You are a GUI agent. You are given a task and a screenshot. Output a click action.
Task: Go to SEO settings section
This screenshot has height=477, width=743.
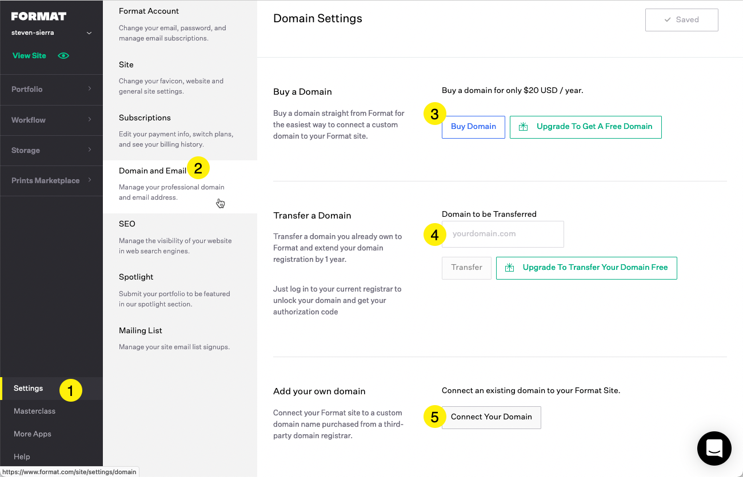click(x=127, y=224)
